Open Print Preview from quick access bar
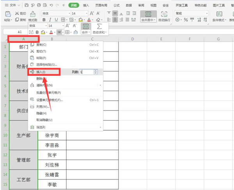234x190 pixels. tap(45, 5)
